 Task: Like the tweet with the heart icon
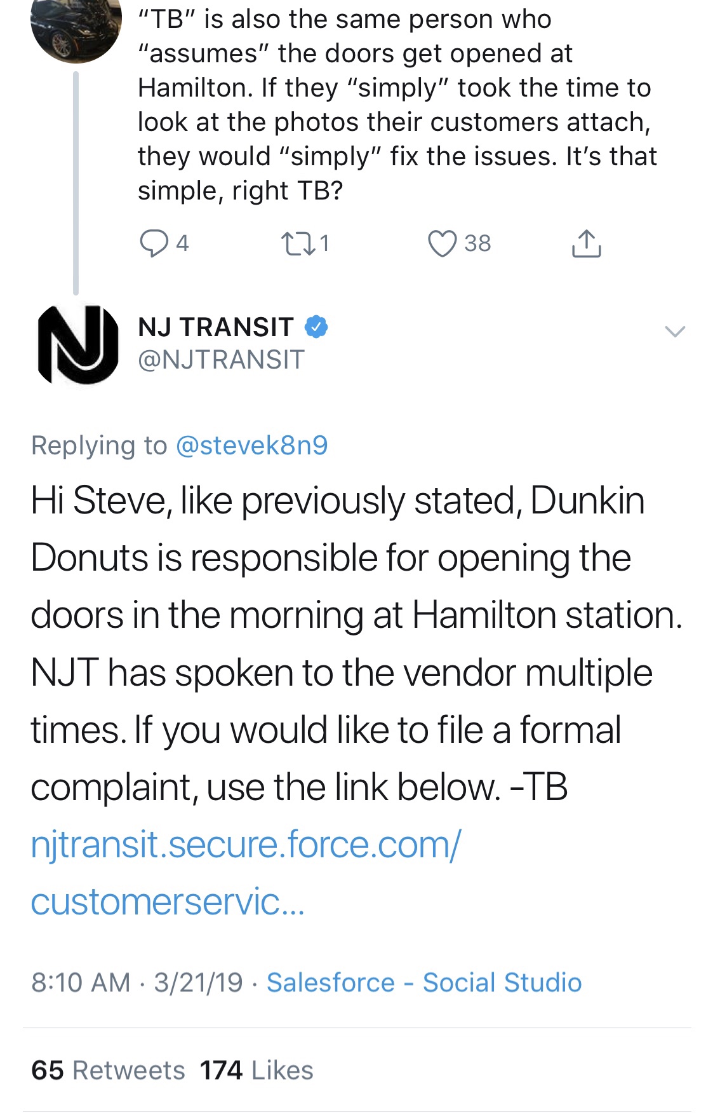(x=442, y=243)
